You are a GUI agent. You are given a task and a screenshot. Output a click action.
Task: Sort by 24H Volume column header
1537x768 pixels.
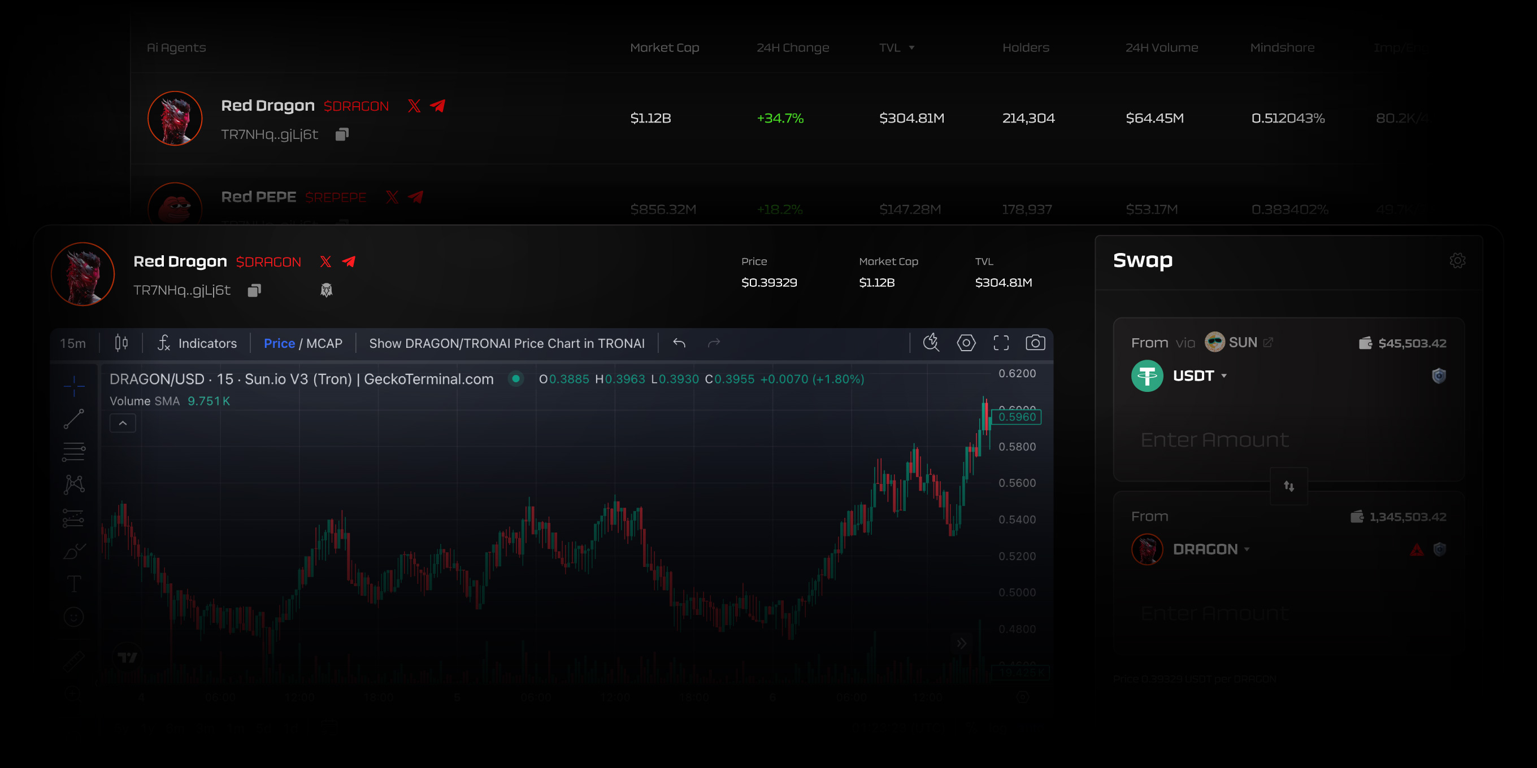1161,47
